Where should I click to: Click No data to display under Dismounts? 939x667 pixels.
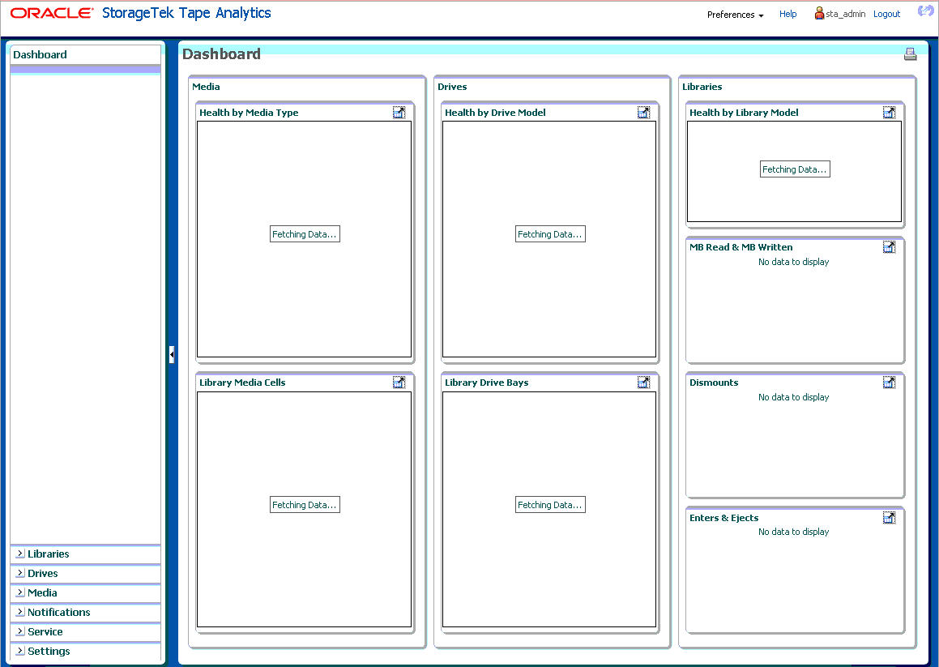[x=793, y=397]
